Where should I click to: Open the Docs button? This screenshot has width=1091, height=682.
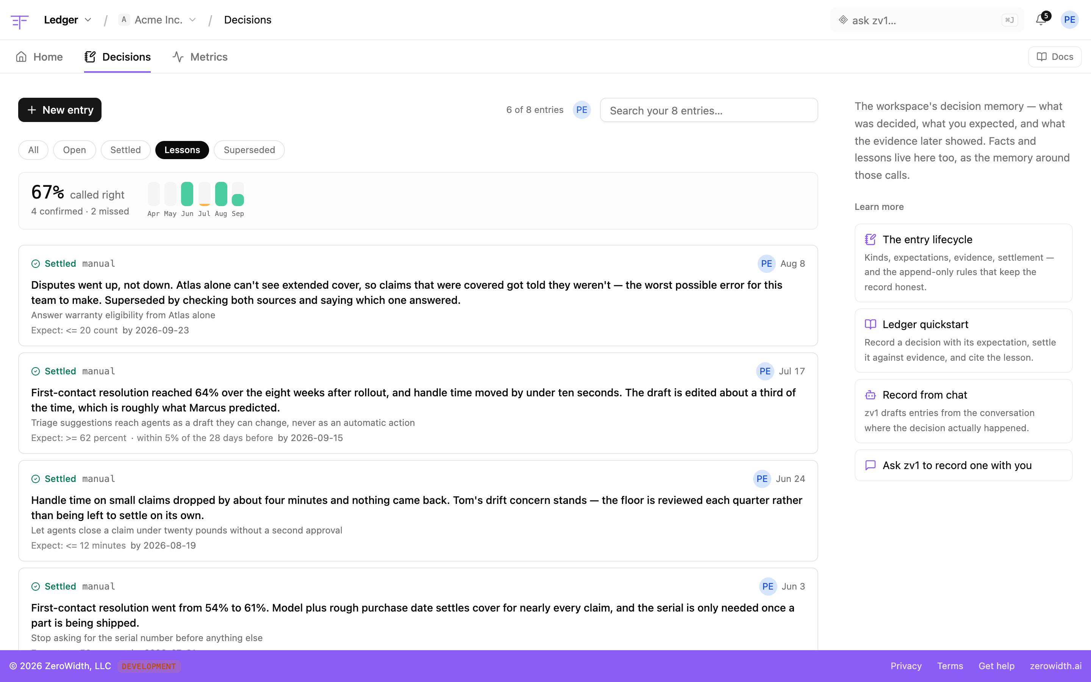coord(1055,57)
